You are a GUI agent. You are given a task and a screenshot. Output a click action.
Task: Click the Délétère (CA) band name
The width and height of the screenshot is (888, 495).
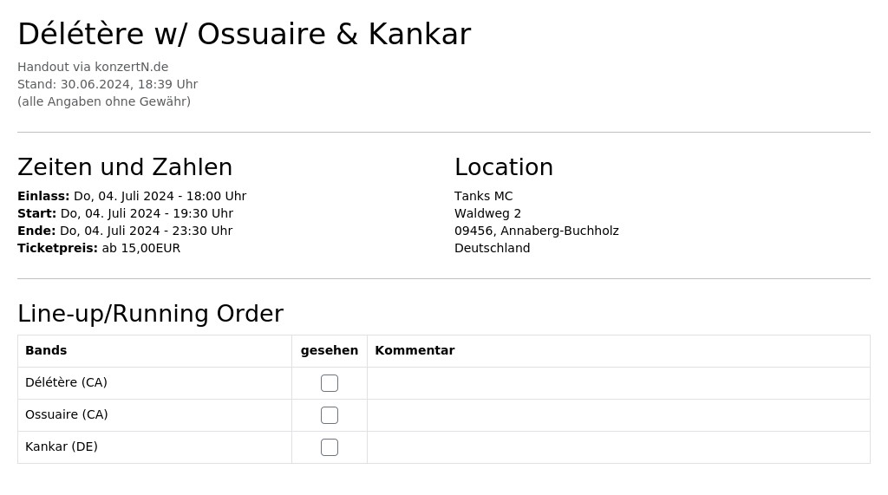click(66, 382)
